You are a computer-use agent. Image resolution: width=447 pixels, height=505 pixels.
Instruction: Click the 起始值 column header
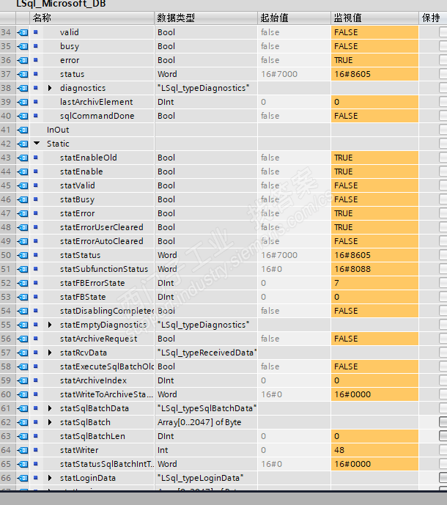coord(295,18)
